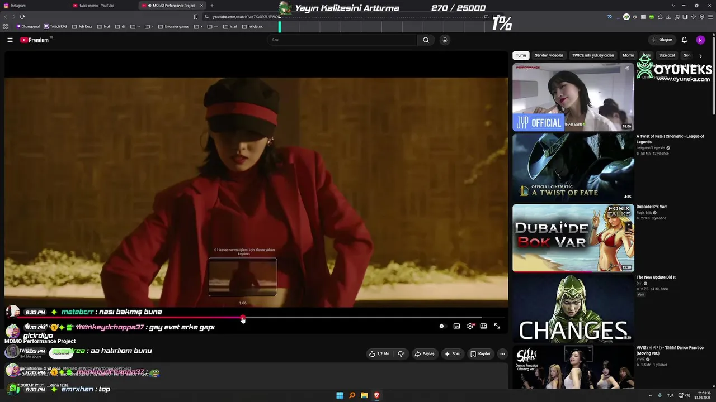Open JYP Official video thumbnail
Image resolution: width=716 pixels, height=402 pixels.
(573, 97)
